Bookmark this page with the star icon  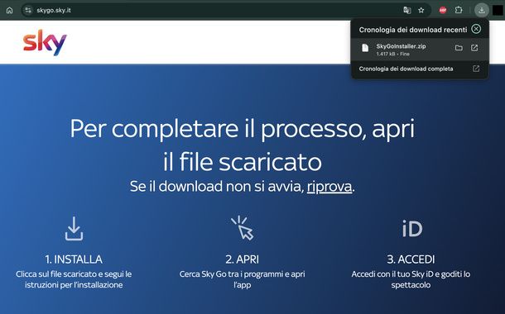[421, 10]
